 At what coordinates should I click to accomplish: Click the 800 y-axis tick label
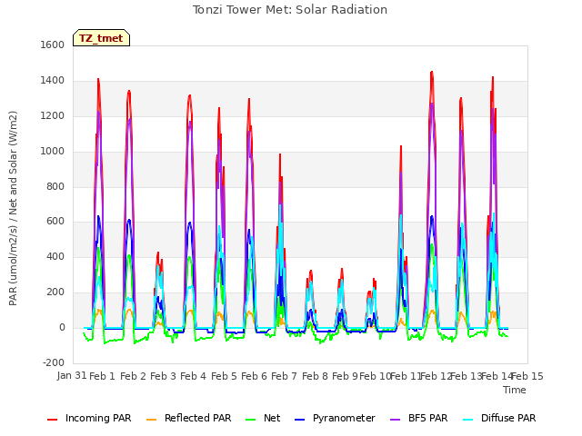click(55, 186)
